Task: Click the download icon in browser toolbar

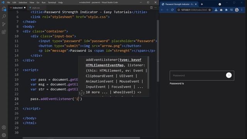Action: (216, 10)
